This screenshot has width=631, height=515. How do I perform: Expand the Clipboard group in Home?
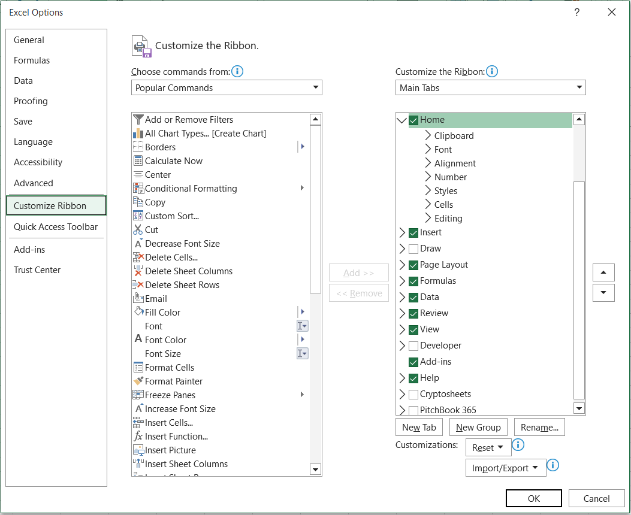[428, 136]
